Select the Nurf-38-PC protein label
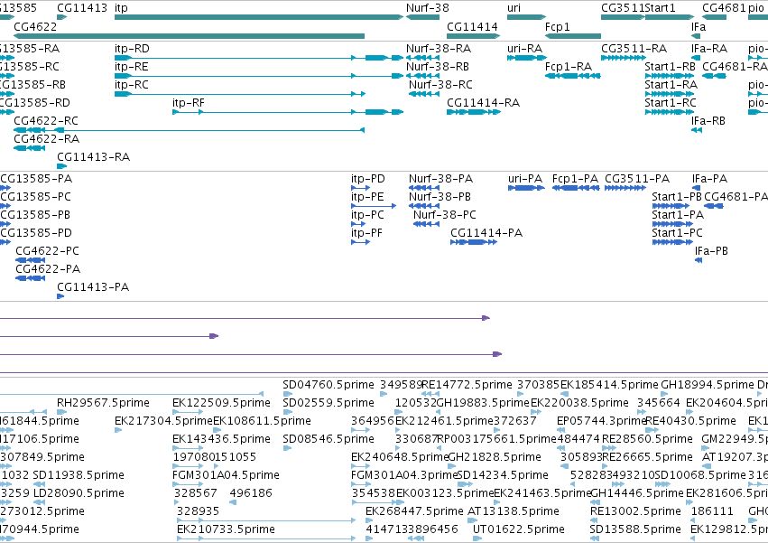The width and height of the screenshot is (768, 543). (445, 215)
